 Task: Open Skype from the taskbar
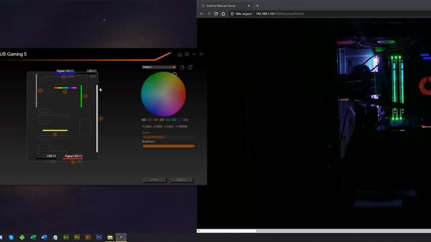(11, 237)
